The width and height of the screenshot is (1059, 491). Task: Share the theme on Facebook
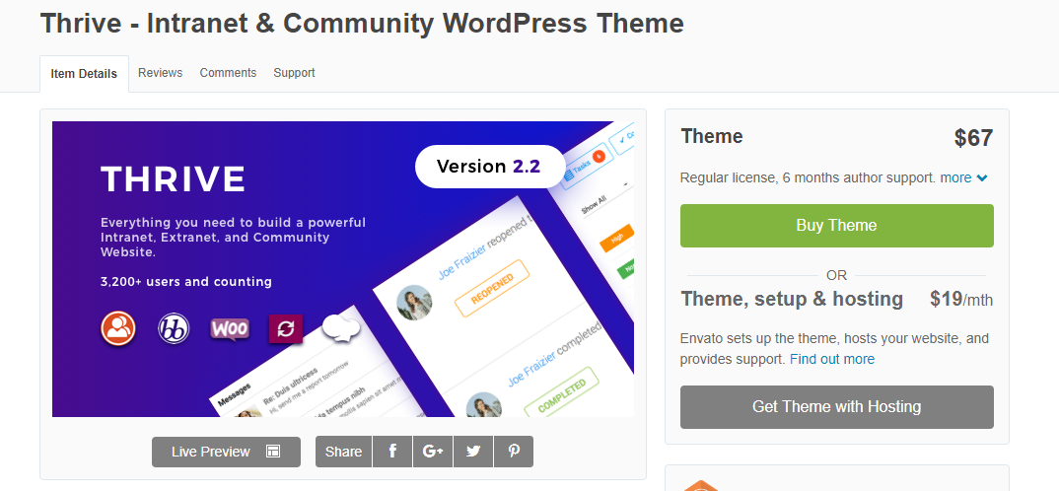pyautogui.click(x=392, y=452)
